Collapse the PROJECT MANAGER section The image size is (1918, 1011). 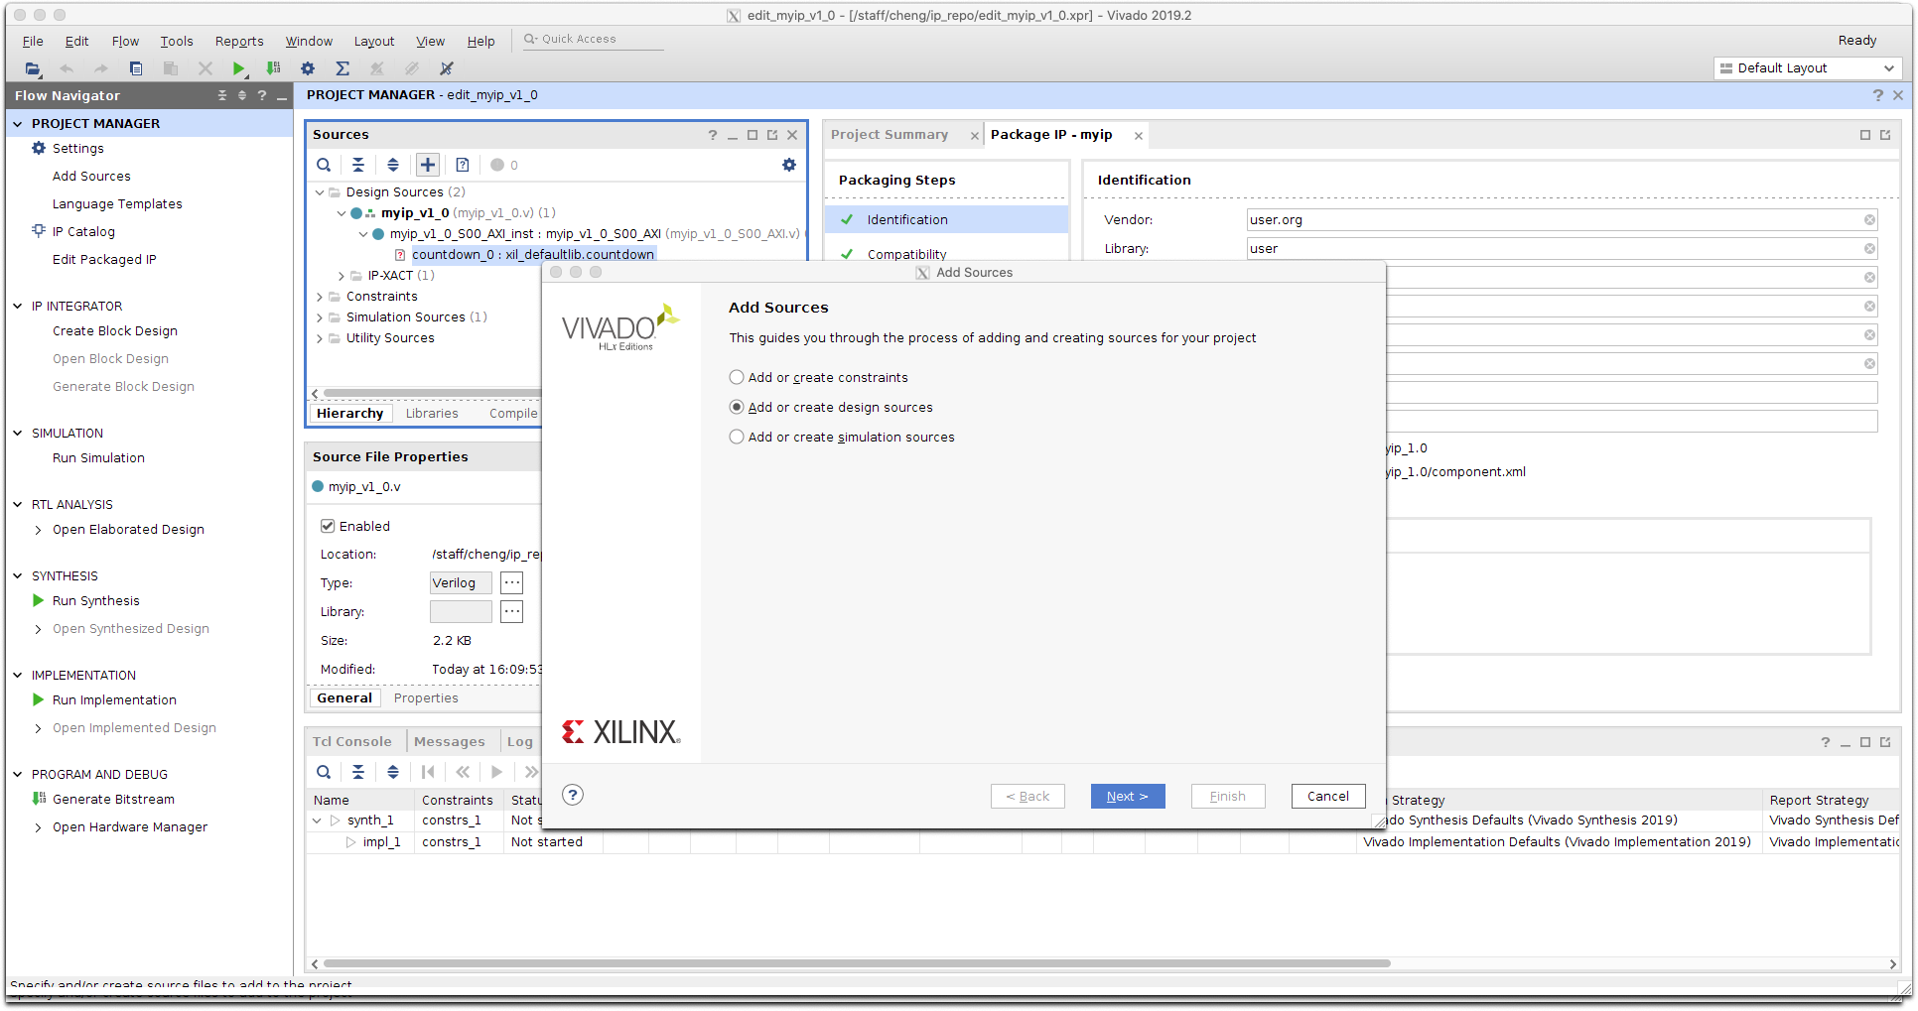click(18, 123)
